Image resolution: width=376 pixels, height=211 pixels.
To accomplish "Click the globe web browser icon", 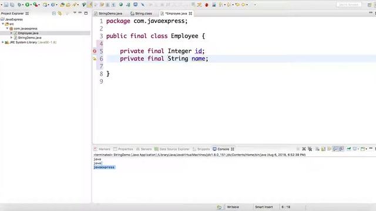I will (121, 5).
